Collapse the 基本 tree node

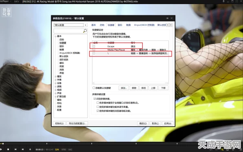point(55,36)
